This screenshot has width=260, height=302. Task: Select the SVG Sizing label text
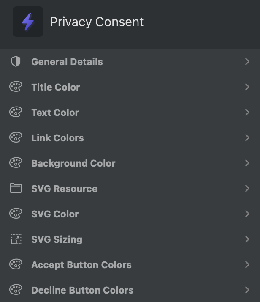tap(57, 239)
